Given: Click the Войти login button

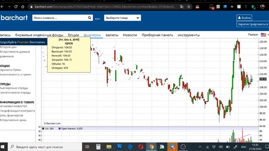Looking at the screenshot, I should [x=244, y=18].
